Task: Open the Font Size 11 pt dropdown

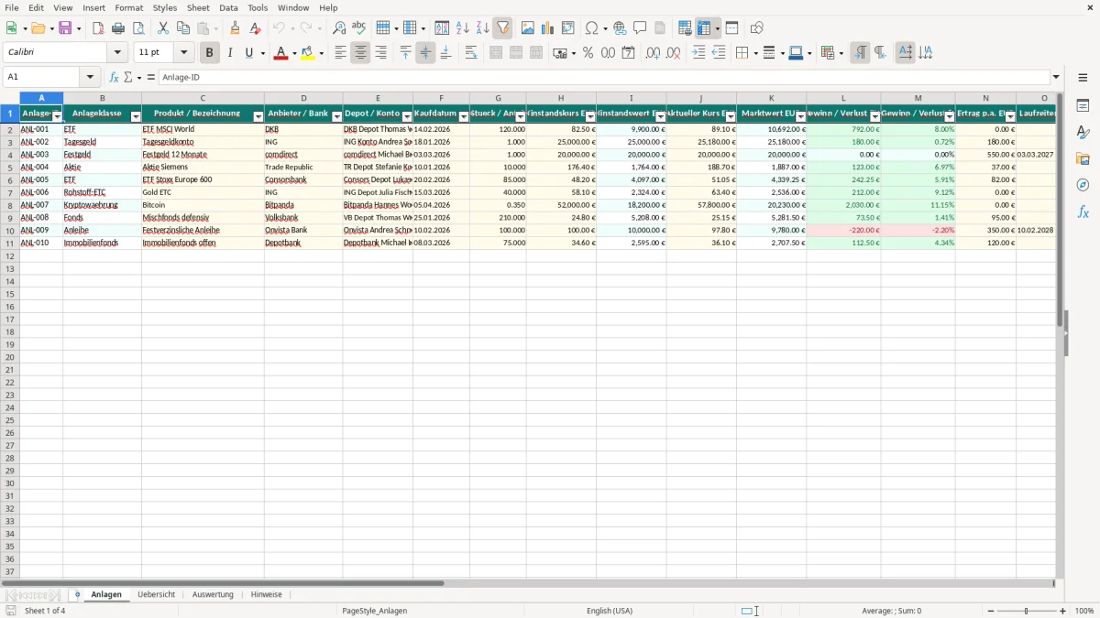Action: 183,53
